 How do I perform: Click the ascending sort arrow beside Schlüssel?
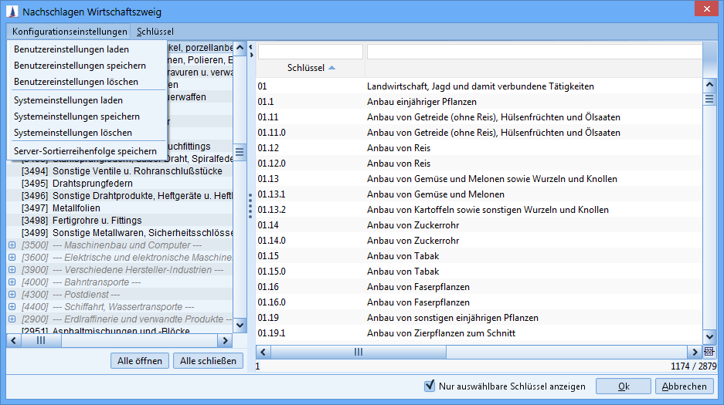pyautogui.click(x=332, y=68)
